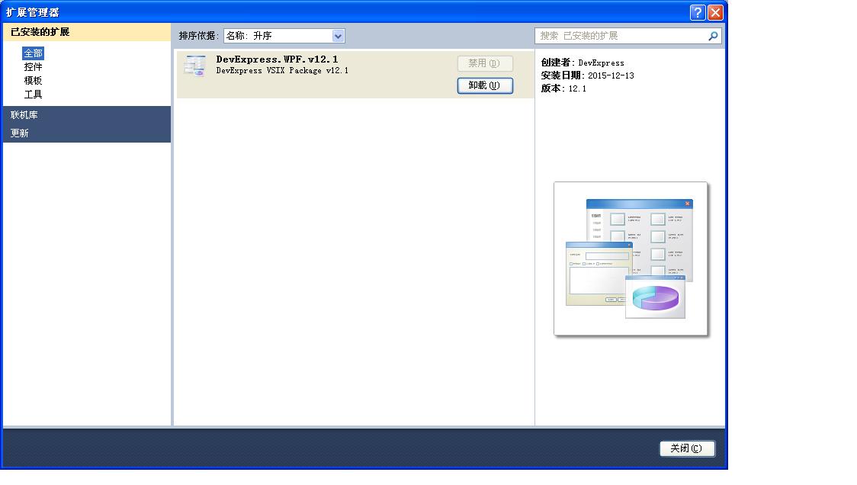
Task: Click the DevExpress.WPF extension icon
Action: point(194,66)
